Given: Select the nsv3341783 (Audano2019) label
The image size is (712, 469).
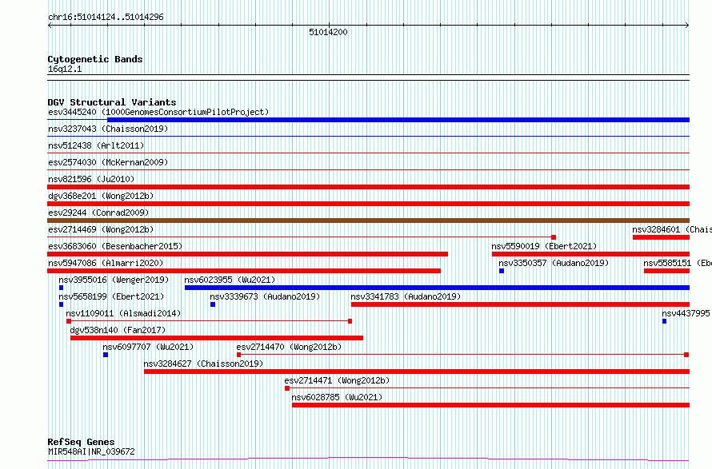Looking at the screenshot, I should coord(406,296).
